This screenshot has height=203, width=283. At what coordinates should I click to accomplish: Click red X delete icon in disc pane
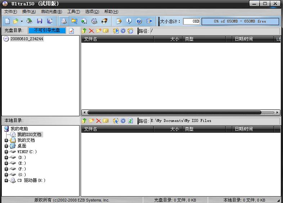91,31
